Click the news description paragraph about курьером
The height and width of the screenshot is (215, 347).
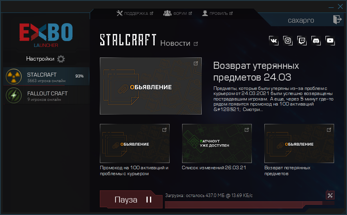coord(273,99)
